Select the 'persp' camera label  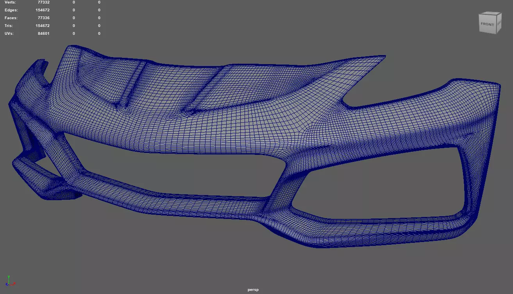coord(253,290)
